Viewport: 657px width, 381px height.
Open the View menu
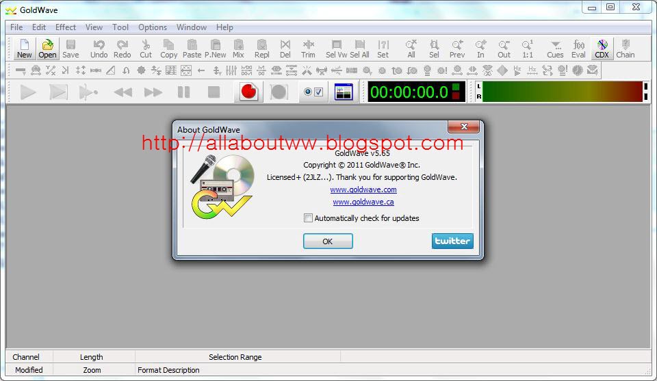pyautogui.click(x=94, y=27)
